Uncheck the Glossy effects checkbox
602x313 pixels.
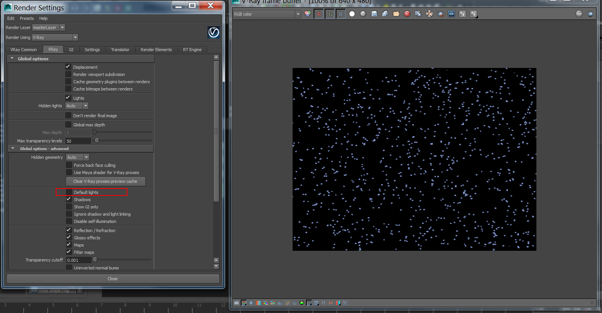[69, 237]
